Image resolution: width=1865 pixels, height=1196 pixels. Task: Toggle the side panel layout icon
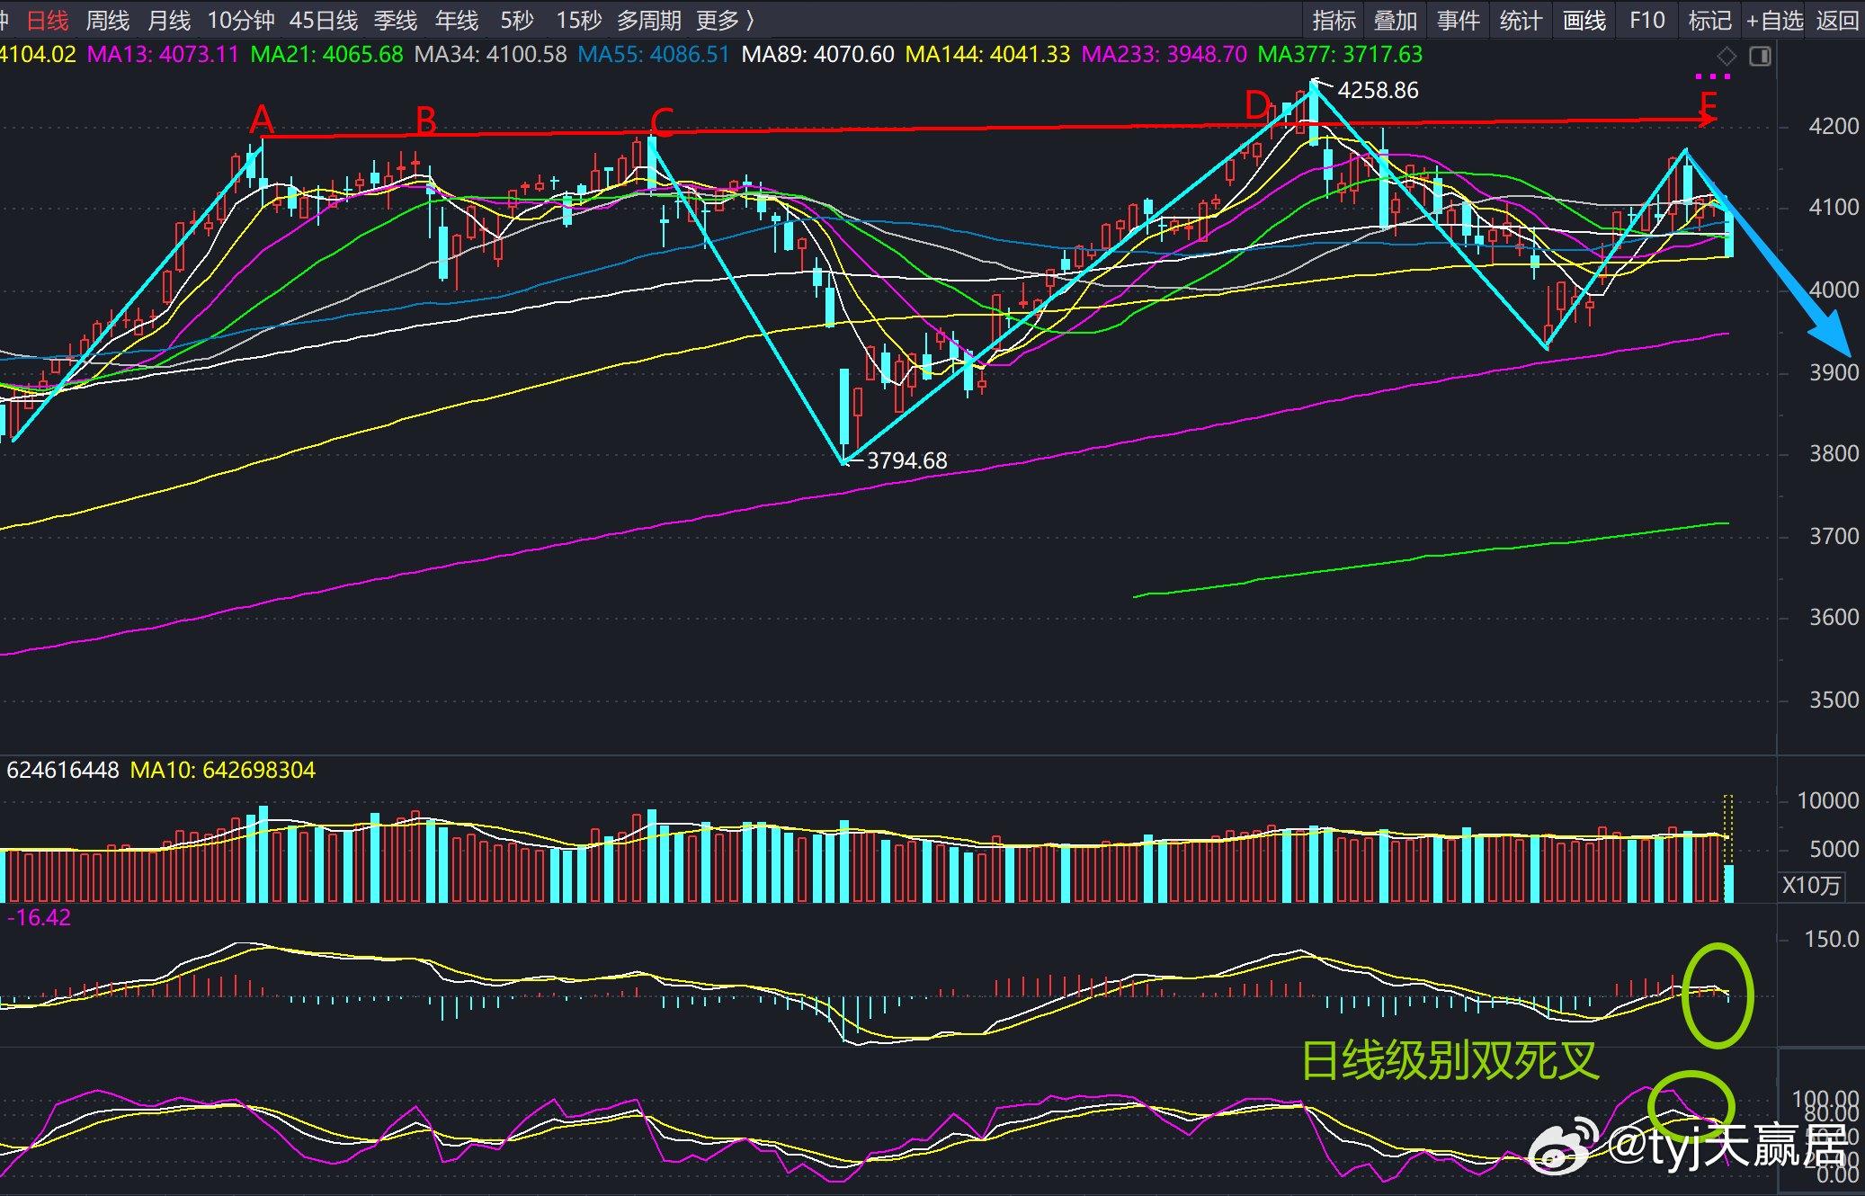click(x=1760, y=57)
